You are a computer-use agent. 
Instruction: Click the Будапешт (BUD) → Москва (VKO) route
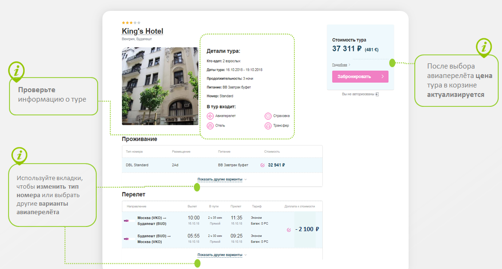[154, 239]
